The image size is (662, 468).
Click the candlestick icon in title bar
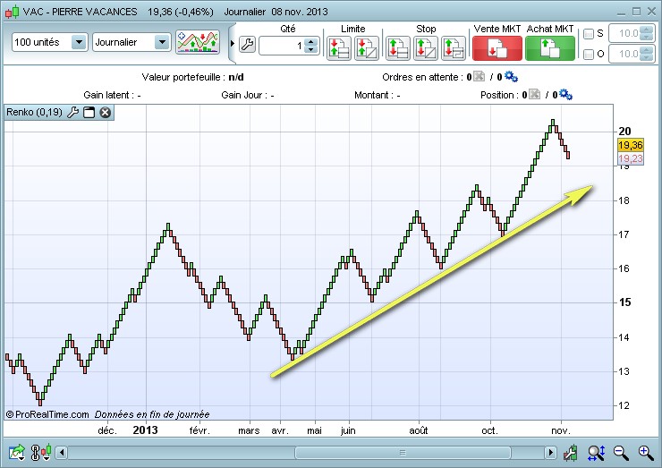[12, 12]
